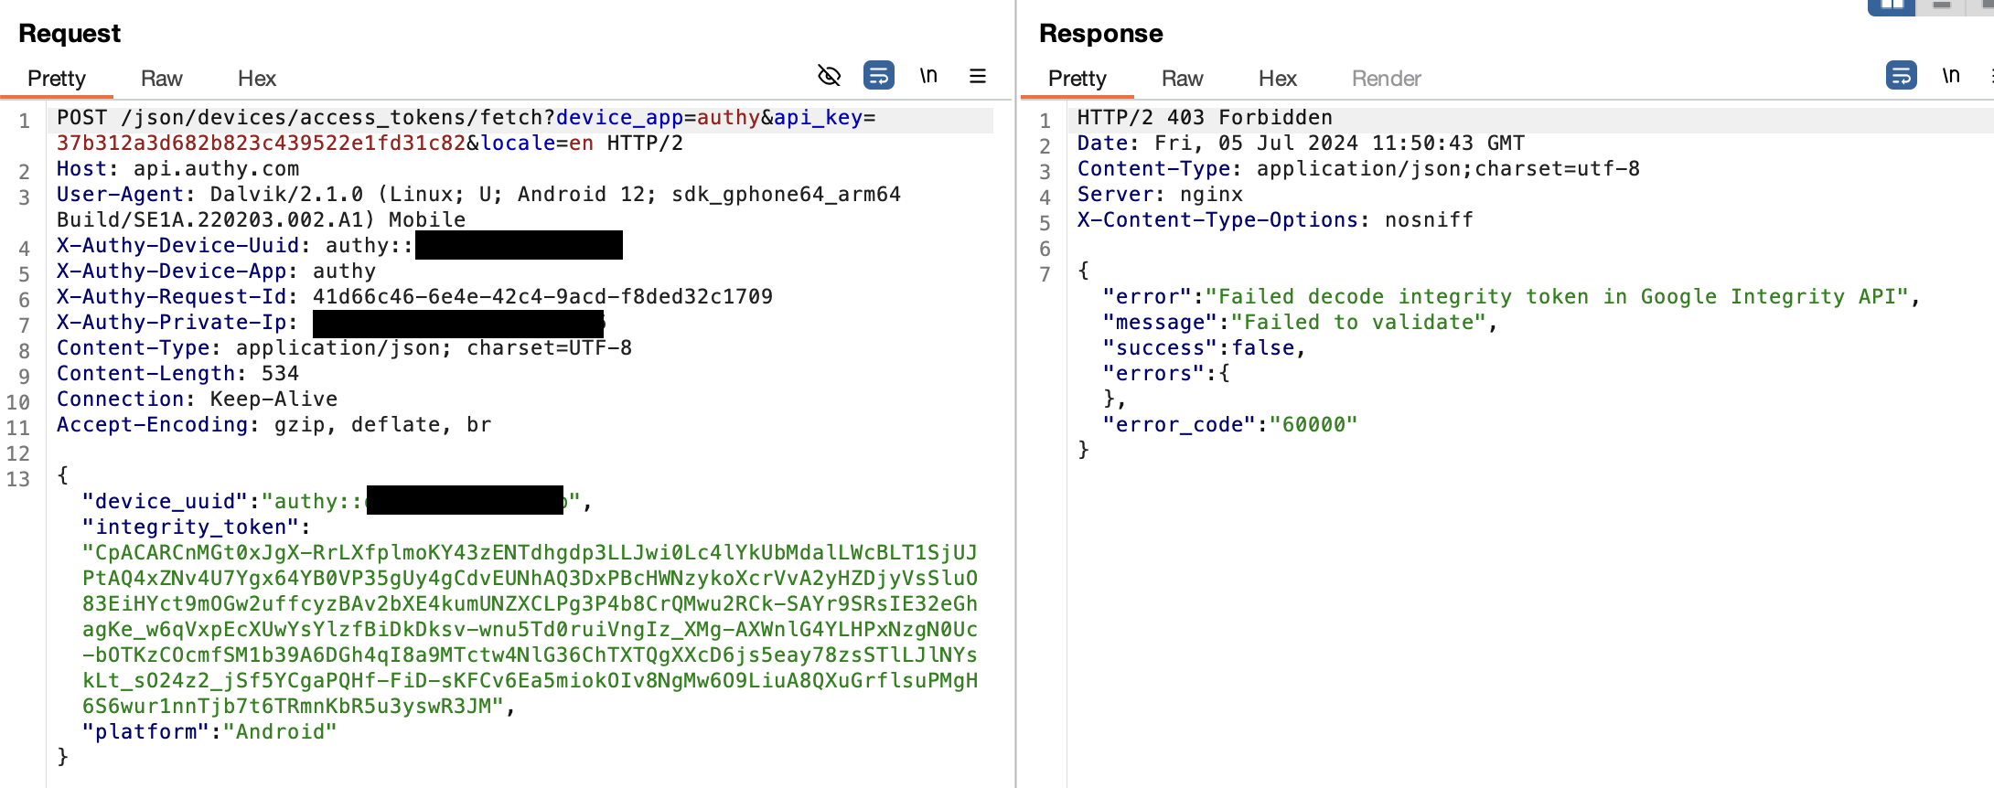Toggle the \n non-printable characters button in Request

coord(928,75)
